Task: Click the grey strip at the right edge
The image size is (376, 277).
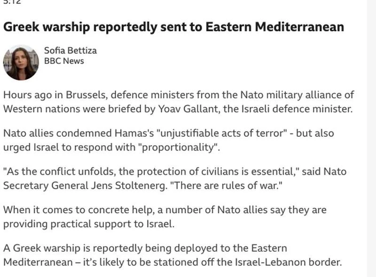Action: tap(371, 141)
